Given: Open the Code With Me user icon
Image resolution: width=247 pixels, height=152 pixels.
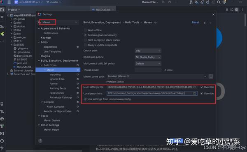Looking at the screenshot, I should [x=191, y=2].
